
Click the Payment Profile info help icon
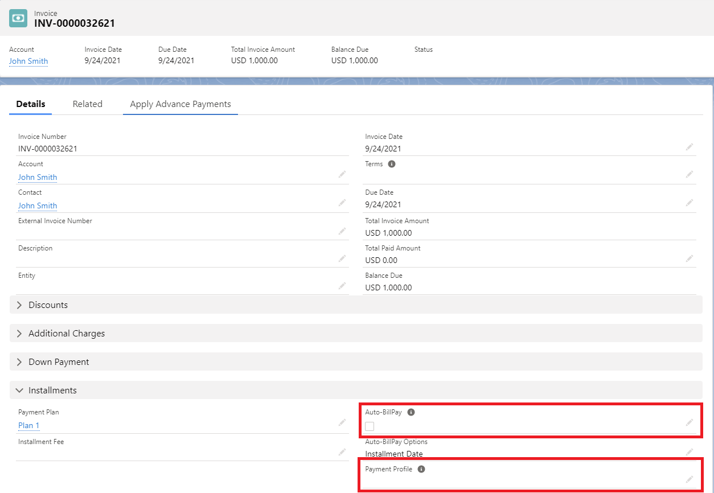pos(421,469)
